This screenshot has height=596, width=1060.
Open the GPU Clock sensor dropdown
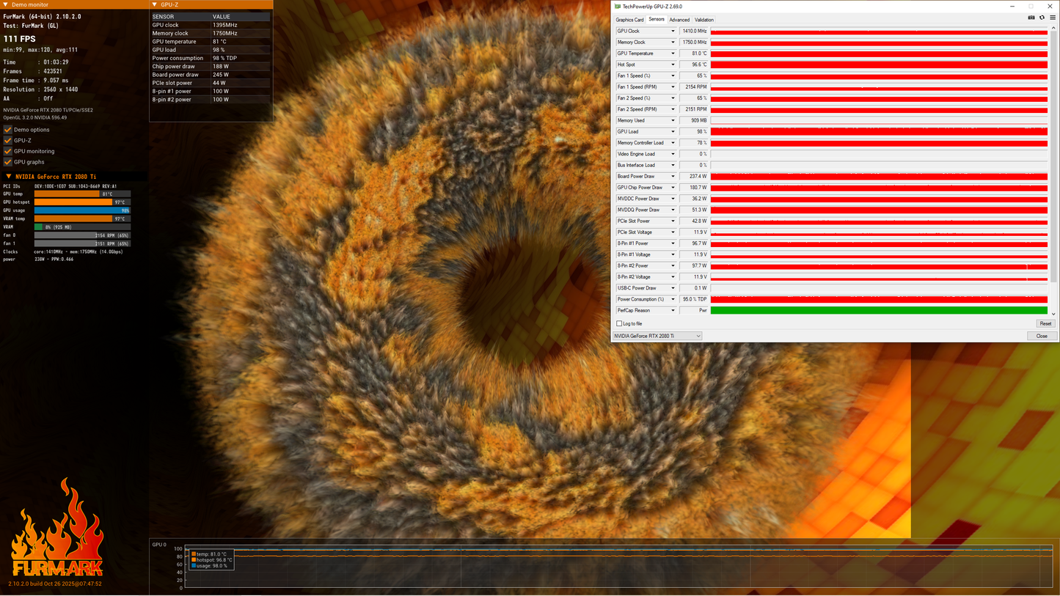tap(673, 32)
